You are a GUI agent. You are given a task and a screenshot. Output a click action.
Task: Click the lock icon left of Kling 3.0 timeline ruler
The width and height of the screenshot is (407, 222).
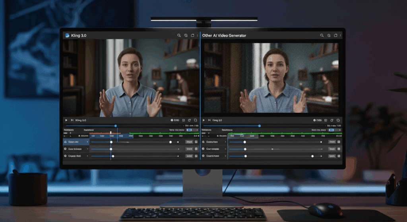[x=79, y=136]
